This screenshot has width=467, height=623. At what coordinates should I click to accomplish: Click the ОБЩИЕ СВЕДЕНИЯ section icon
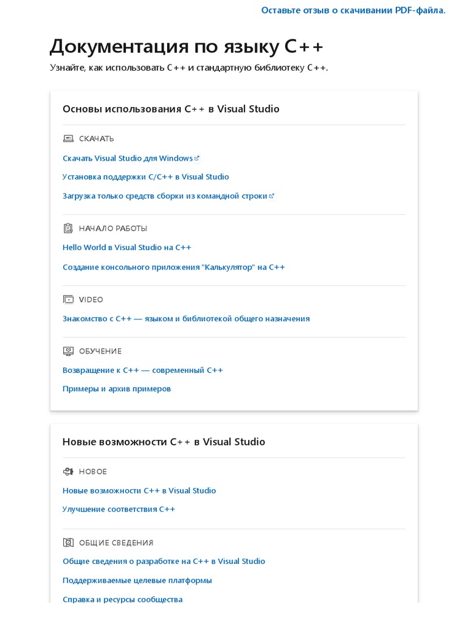pyautogui.click(x=68, y=543)
